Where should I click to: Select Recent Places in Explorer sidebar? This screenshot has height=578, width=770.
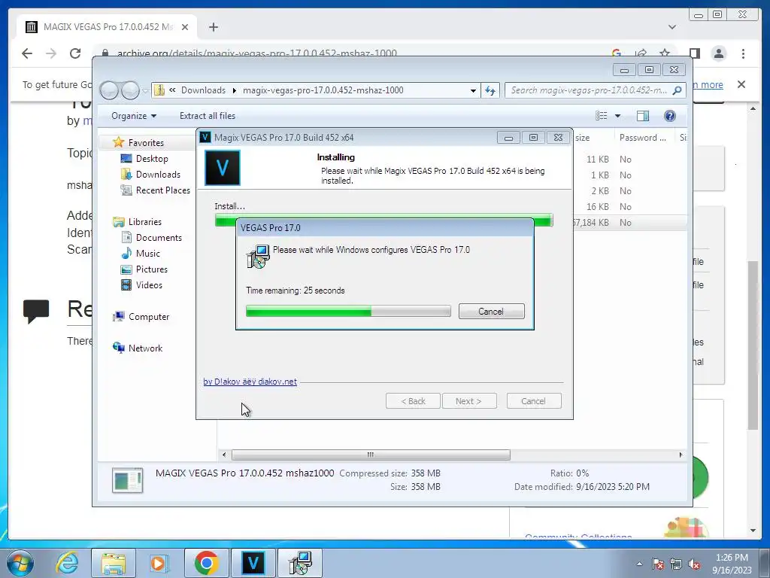[162, 190]
